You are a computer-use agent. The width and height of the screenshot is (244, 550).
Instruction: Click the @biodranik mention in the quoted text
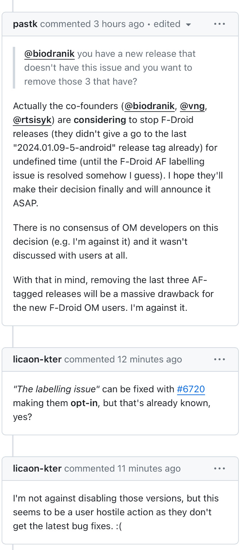[x=49, y=54]
